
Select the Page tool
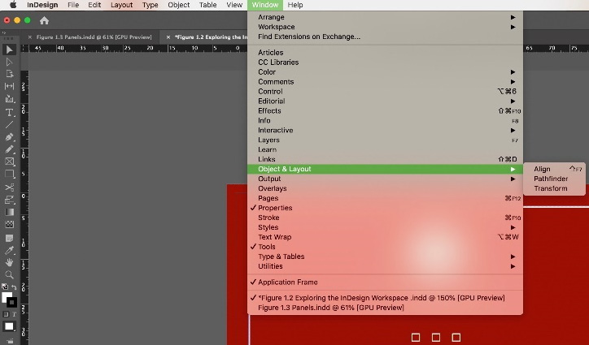(10, 74)
